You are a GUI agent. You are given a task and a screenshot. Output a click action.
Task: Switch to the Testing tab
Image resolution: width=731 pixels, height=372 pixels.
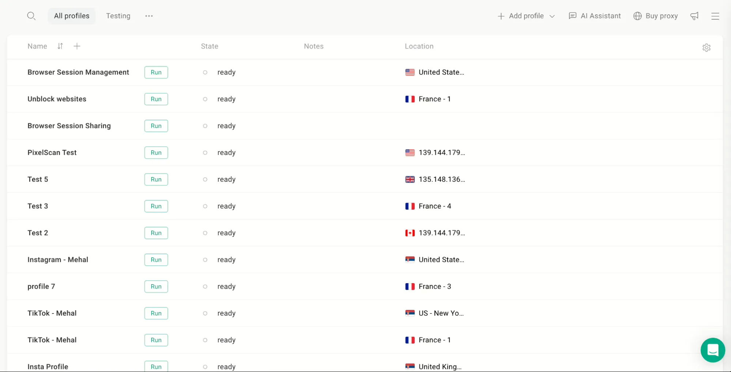coord(118,16)
